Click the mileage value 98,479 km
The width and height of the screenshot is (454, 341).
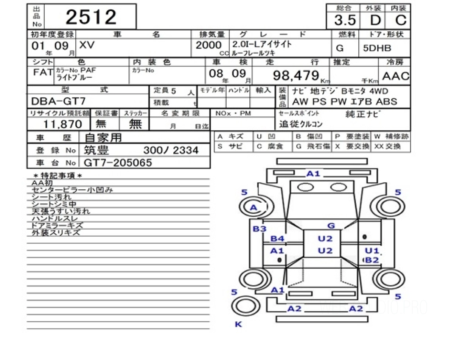click(301, 76)
